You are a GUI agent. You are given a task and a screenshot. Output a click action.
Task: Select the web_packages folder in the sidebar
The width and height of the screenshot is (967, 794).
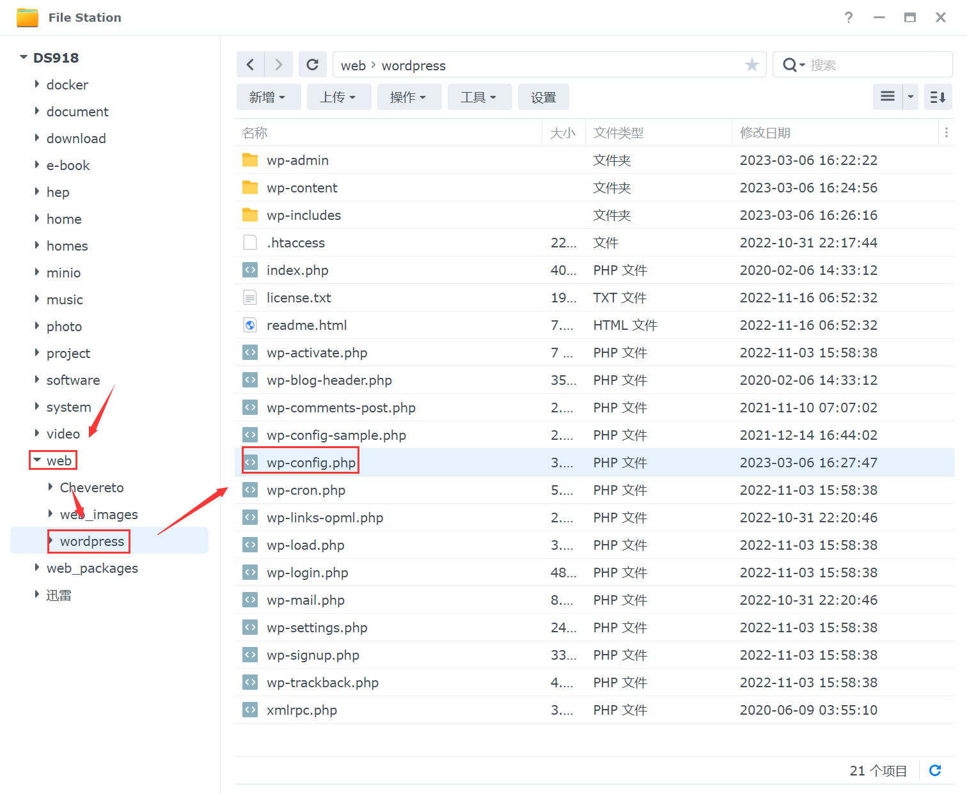(x=92, y=568)
